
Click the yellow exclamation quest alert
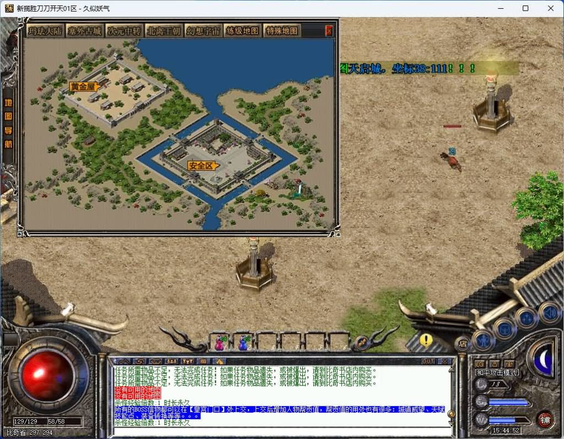[x=426, y=340]
